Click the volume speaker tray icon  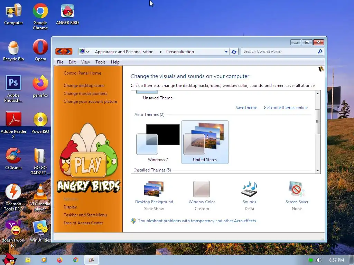319,260
